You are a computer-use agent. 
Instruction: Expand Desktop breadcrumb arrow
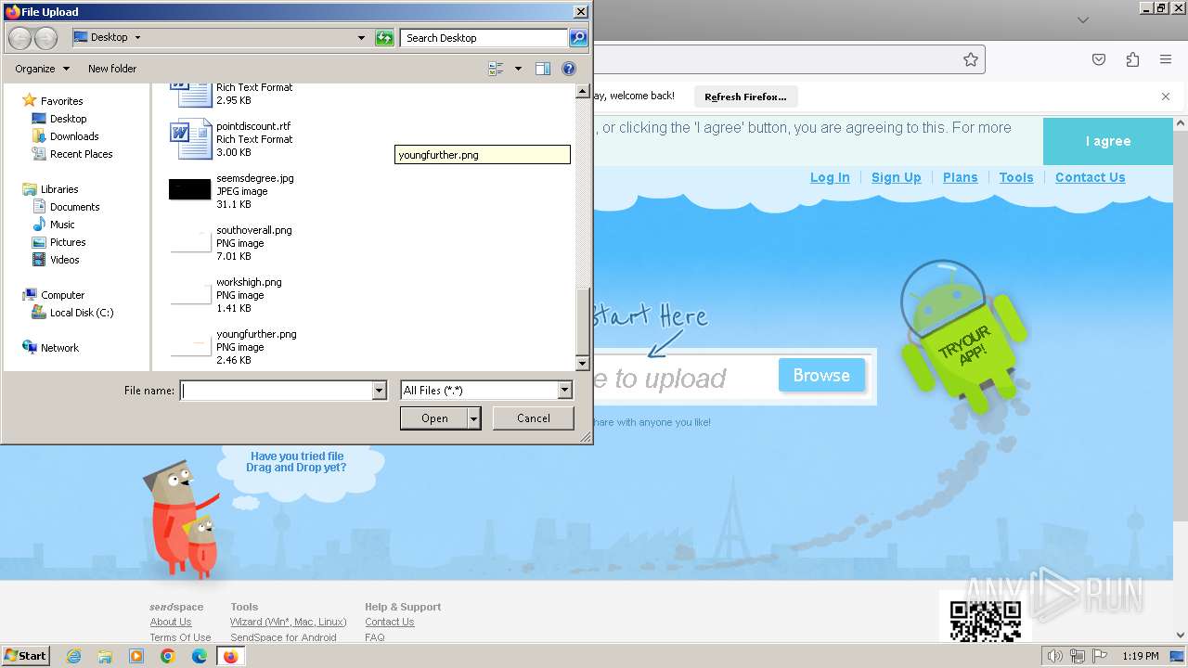[138, 38]
